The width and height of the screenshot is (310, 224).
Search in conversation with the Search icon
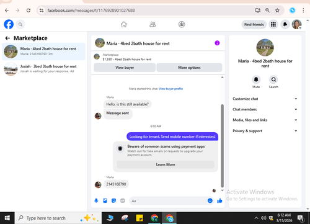(x=273, y=79)
